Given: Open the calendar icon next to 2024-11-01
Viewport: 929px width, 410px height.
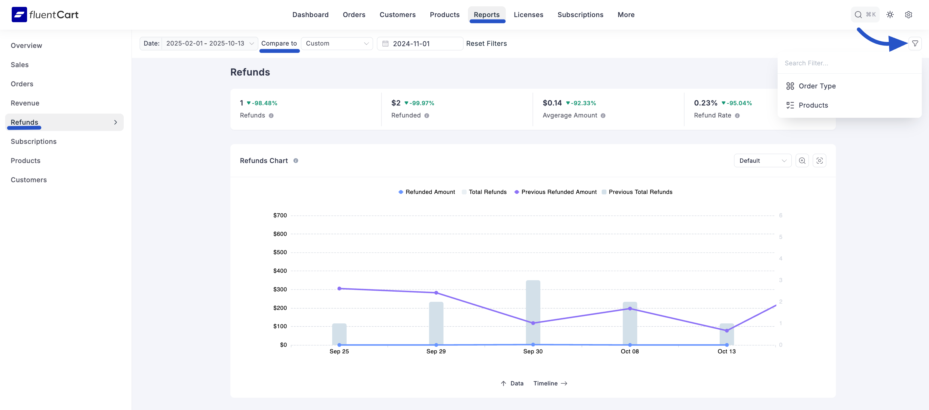Looking at the screenshot, I should (x=385, y=43).
